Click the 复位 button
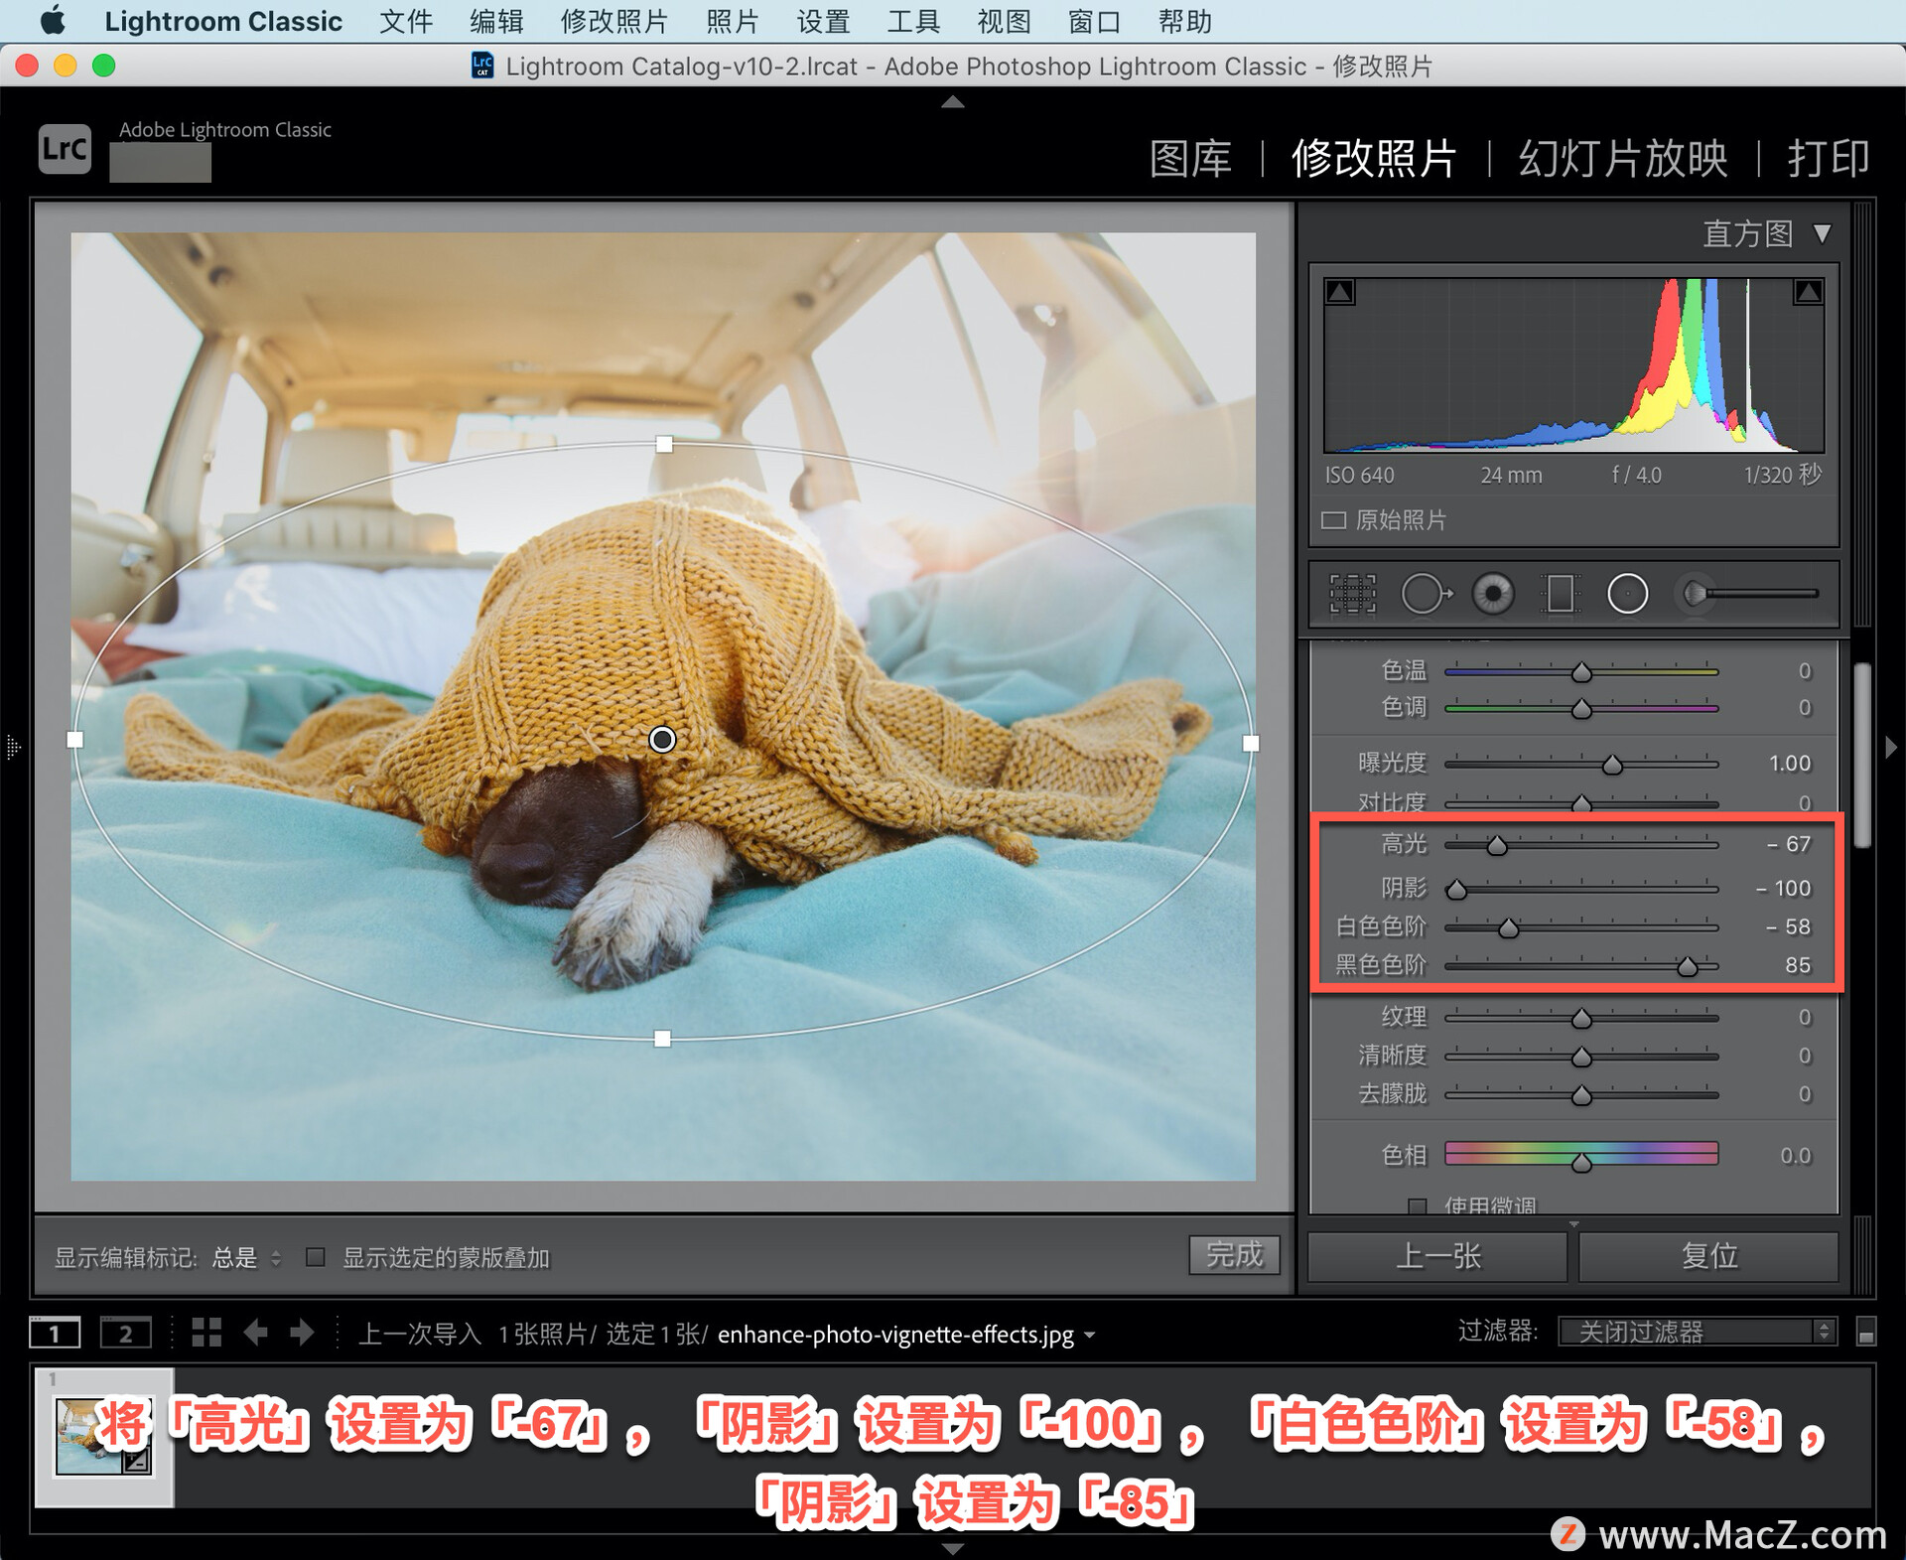 [1708, 1256]
